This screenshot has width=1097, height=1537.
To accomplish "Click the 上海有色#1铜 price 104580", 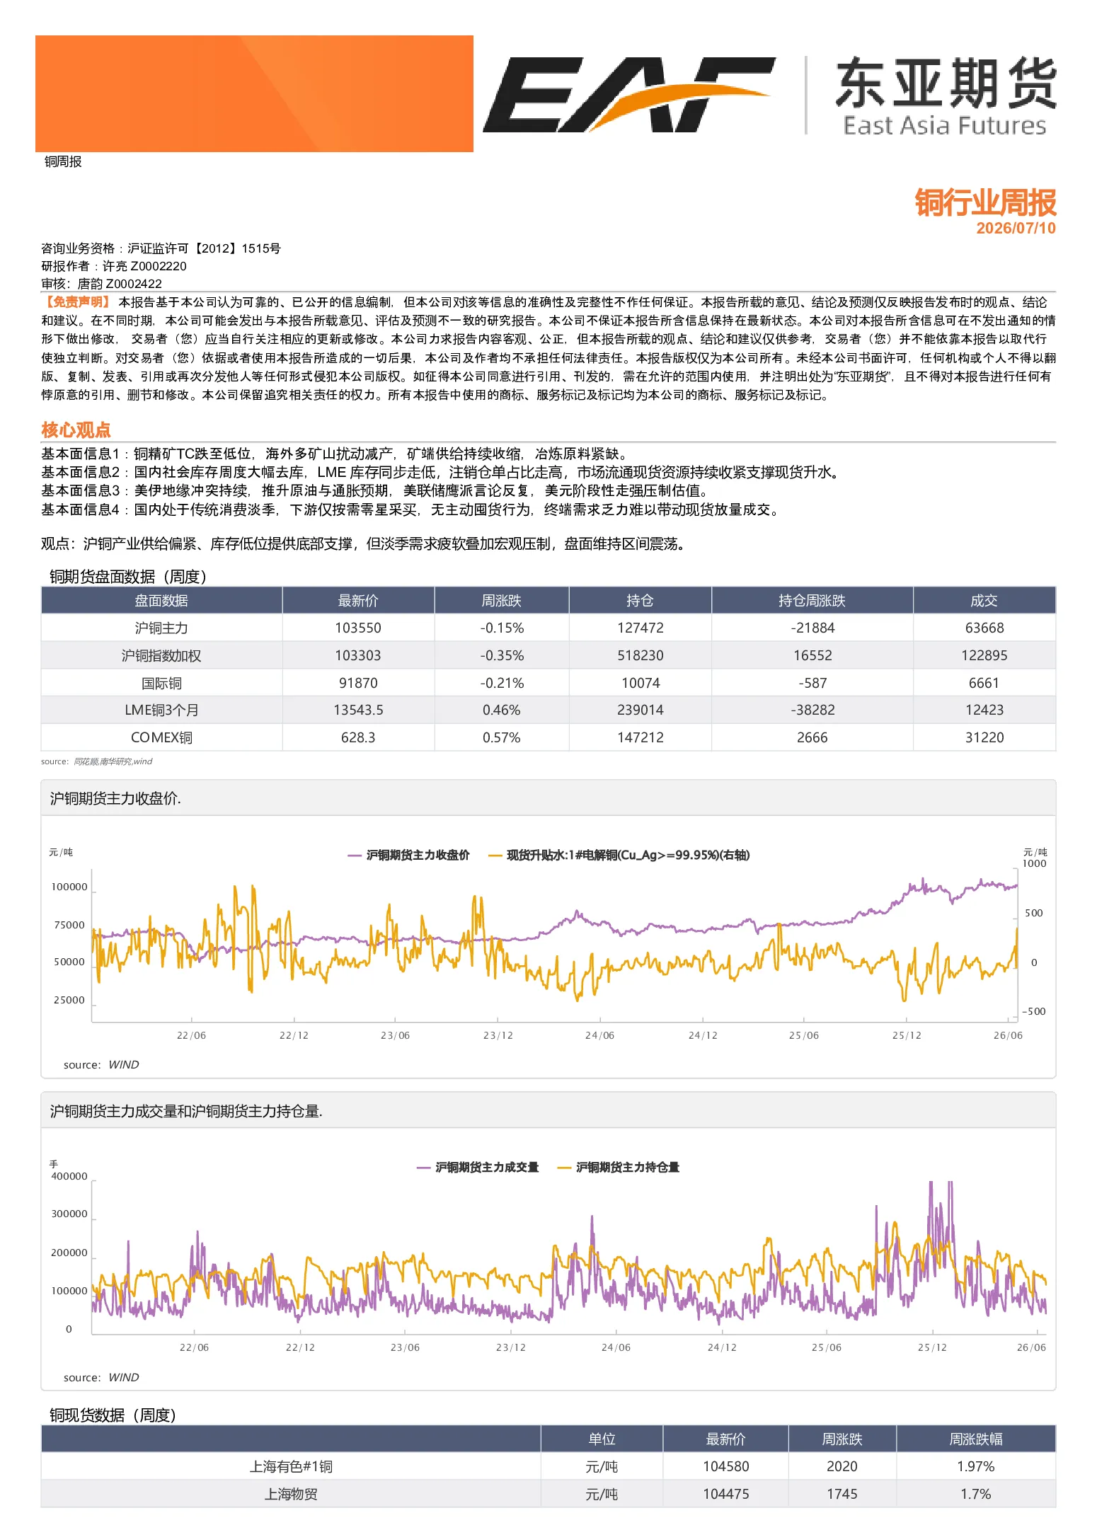I will coord(726,1466).
